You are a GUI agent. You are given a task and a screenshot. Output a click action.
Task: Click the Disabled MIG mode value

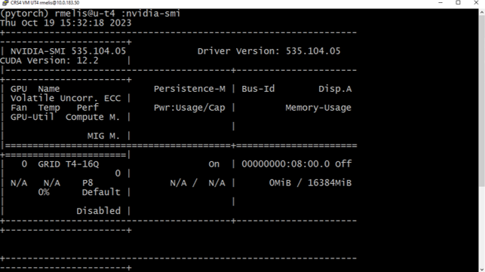click(98, 211)
